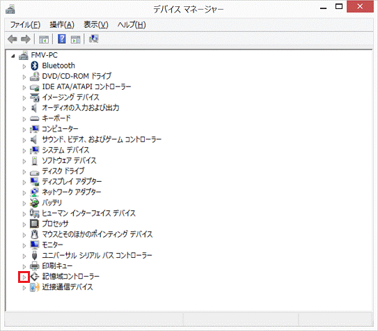Maximize the デバイス マネージャー window

tap(339, 7)
